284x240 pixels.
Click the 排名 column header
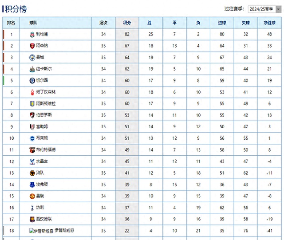pyautogui.click(x=12, y=23)
